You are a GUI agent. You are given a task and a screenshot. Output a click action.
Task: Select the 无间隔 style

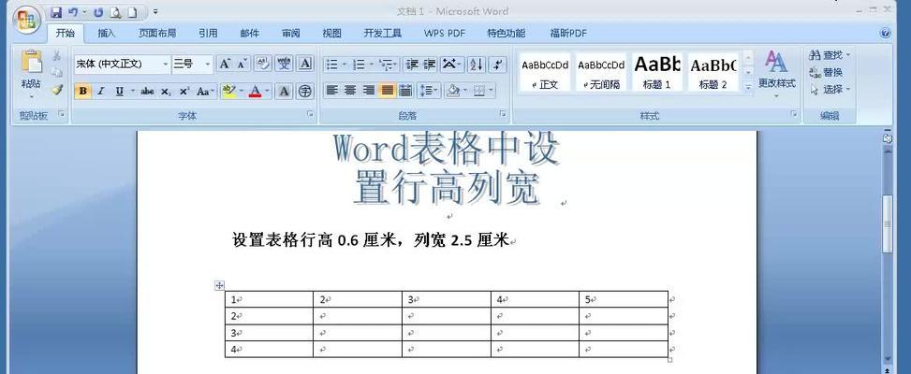pyautogui.click(x=601, y=72)
